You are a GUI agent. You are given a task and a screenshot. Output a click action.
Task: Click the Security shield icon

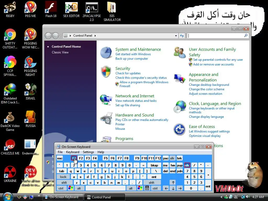[106, 72]
